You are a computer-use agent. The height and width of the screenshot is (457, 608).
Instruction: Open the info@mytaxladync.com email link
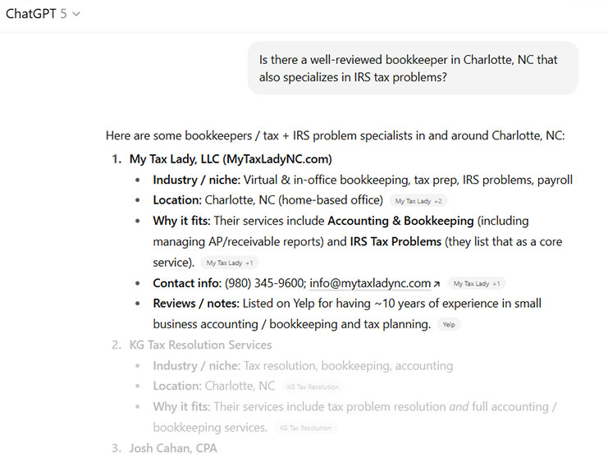point(370,283)
